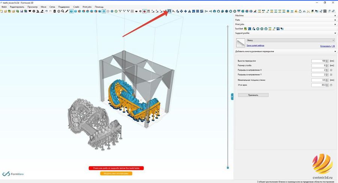This screenshot has width=338, height=183.
Task: Click the Redo arrow toolbar icon
Action: (x=50, y=11)
